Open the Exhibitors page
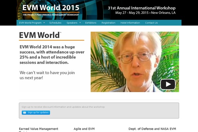This screenshot has width=198, height=132. tap(91, 23)
